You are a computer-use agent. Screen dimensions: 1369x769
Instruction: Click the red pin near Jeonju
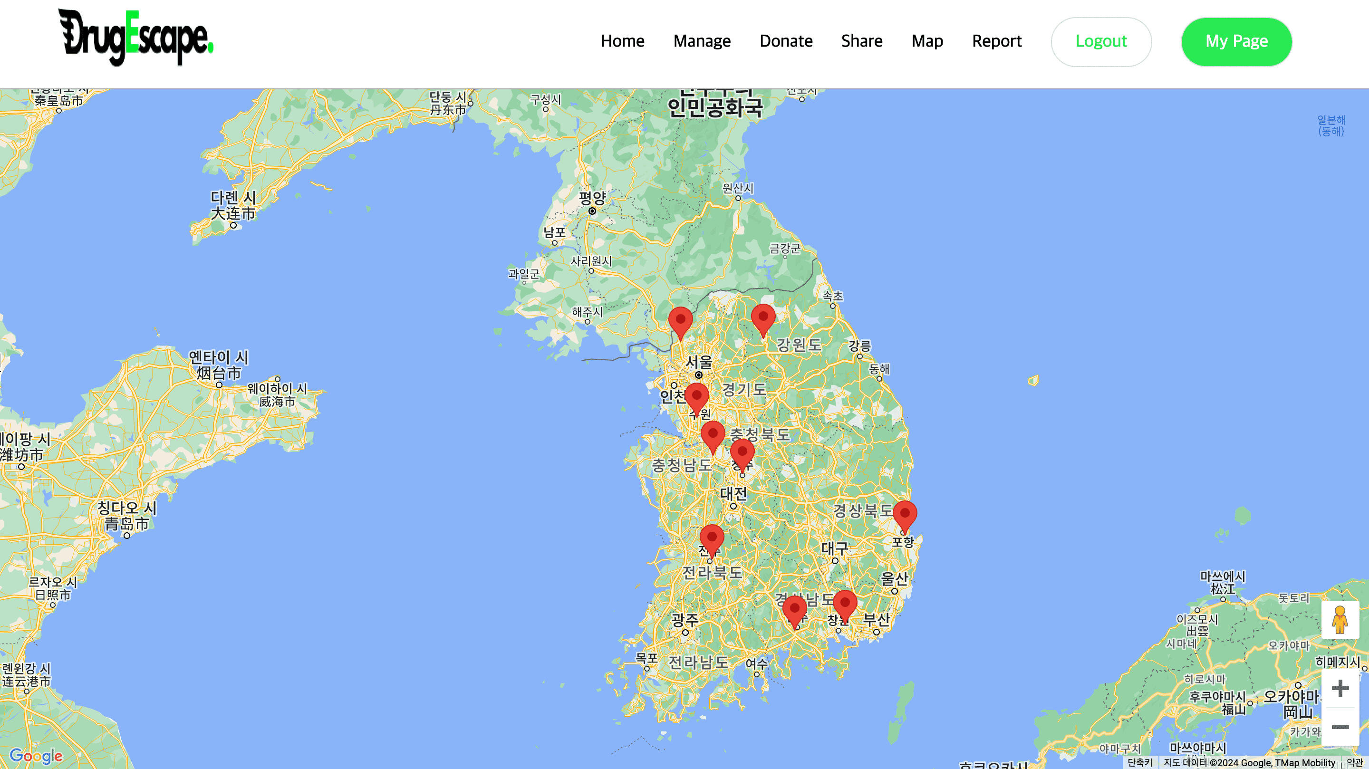712,541
